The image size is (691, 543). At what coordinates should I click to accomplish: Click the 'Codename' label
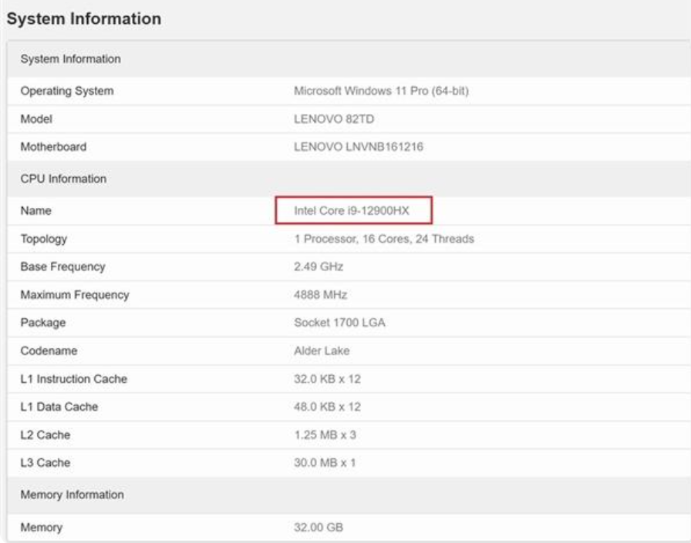[49, 350]
